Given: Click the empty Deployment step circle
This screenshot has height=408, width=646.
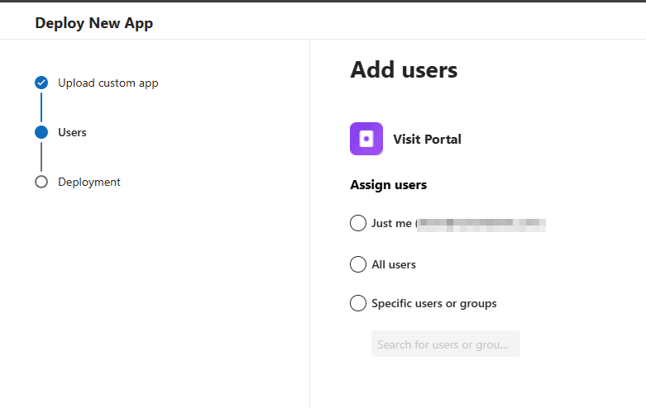Looking at the screenshot, I should click(41, 182).
